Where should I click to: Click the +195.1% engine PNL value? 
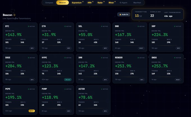pyautogui.click(x=13, y=97)
